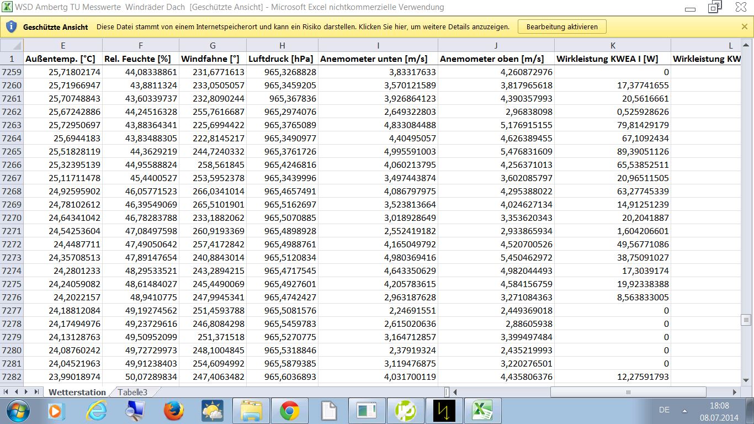The height and width of the screenshot is (424, 754).
Task: Select the Wetterstation sheet tab
Action: (x=77, y=392)
